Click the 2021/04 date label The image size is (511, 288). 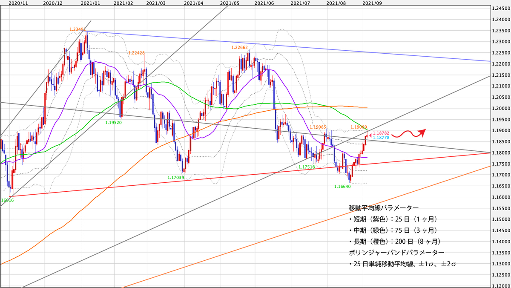tap(194, 3)
